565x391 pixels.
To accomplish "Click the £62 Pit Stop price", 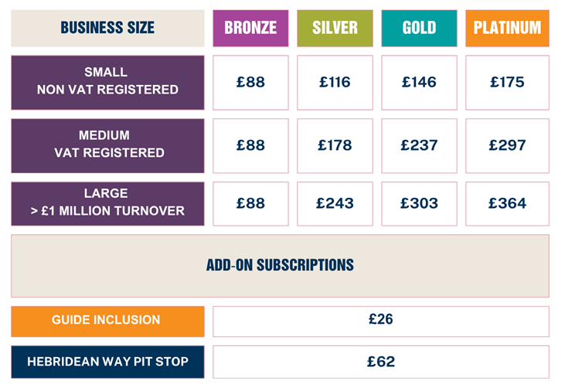I will (x=381, y=362).
